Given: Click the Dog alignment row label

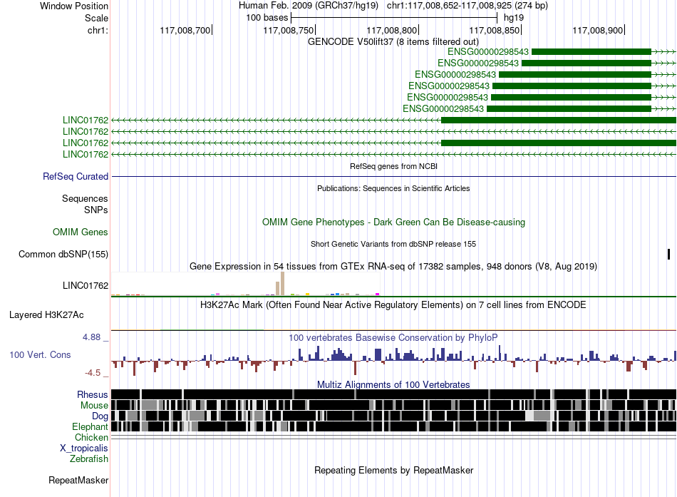Looking at the screenshot, I should (100, 416).
